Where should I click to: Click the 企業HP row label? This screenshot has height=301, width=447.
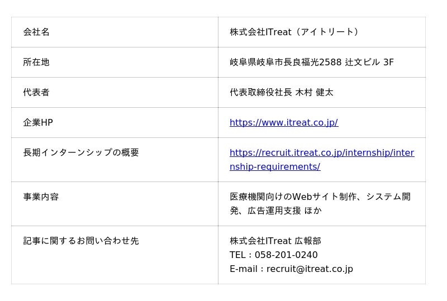point(38,122)
